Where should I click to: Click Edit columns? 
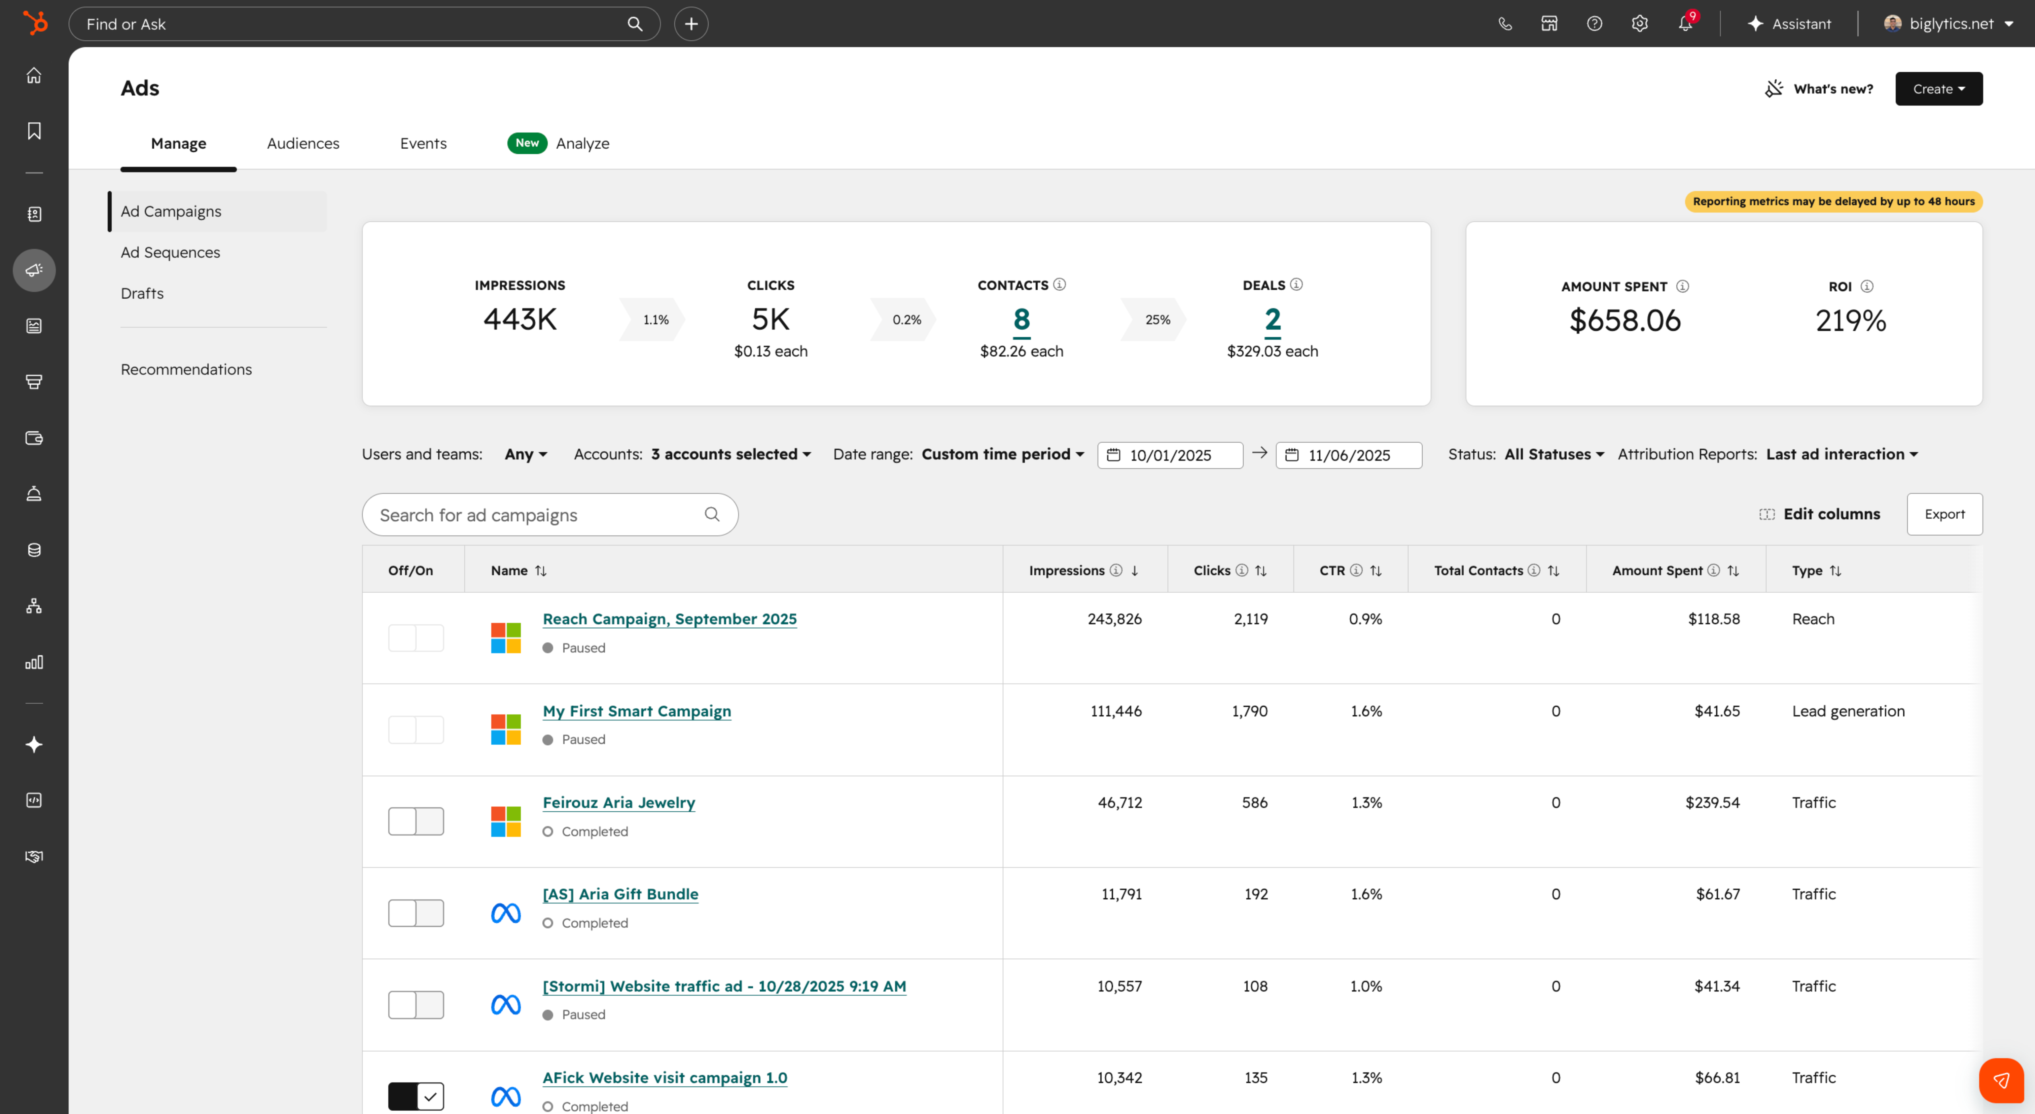[1819, 514]
